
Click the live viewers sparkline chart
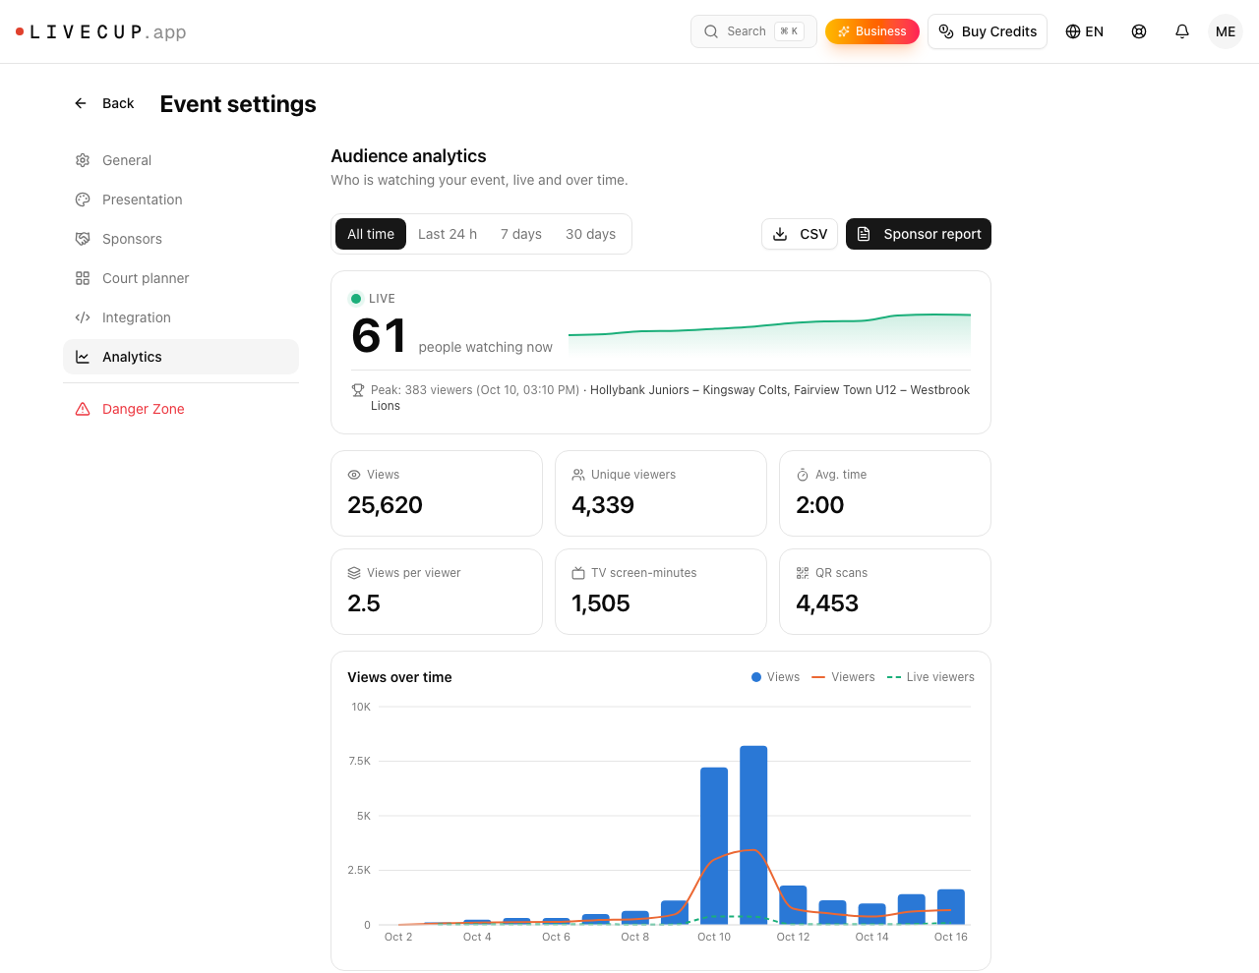coord(769,334)
